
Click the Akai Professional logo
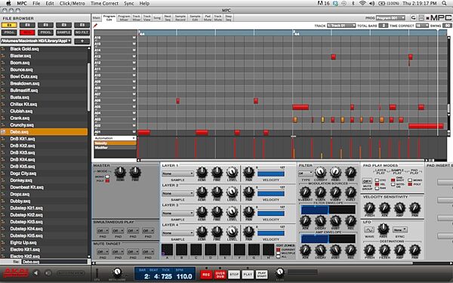(16, 272)
